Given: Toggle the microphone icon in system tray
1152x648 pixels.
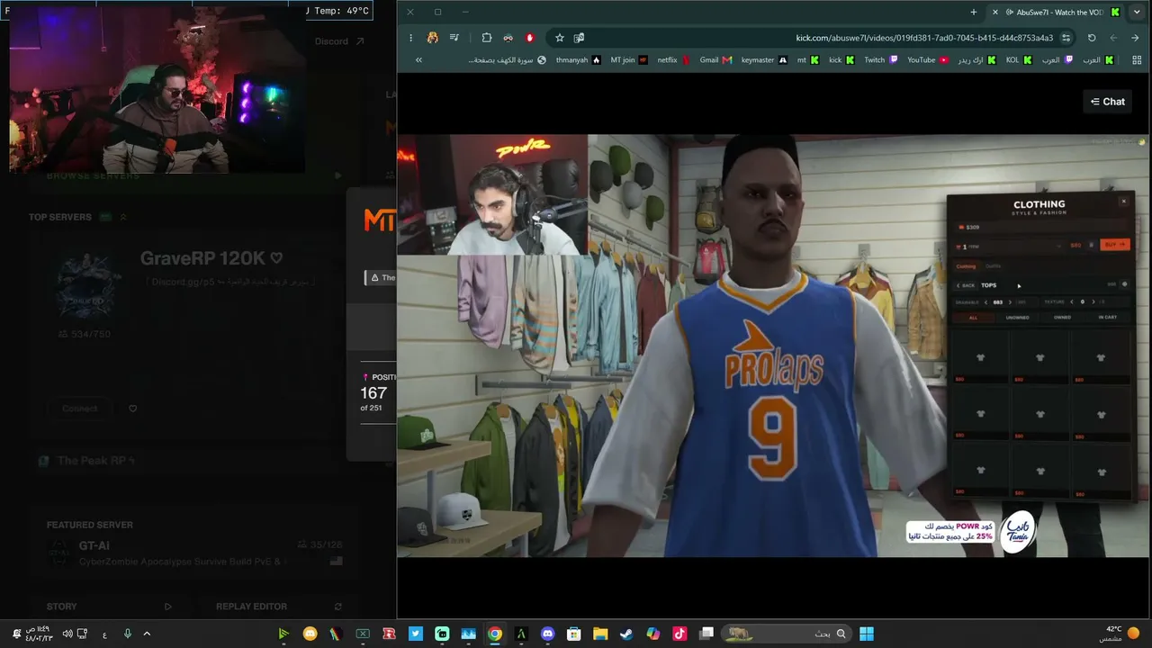Looking at the screenshot, I should tap(127, 634).
